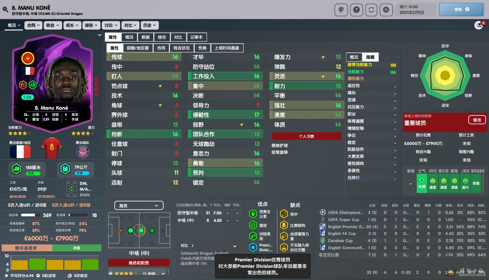Sort by the 平均 column arrow in positions table
Viewport: 489px width, 280px height.
point(211,205)
